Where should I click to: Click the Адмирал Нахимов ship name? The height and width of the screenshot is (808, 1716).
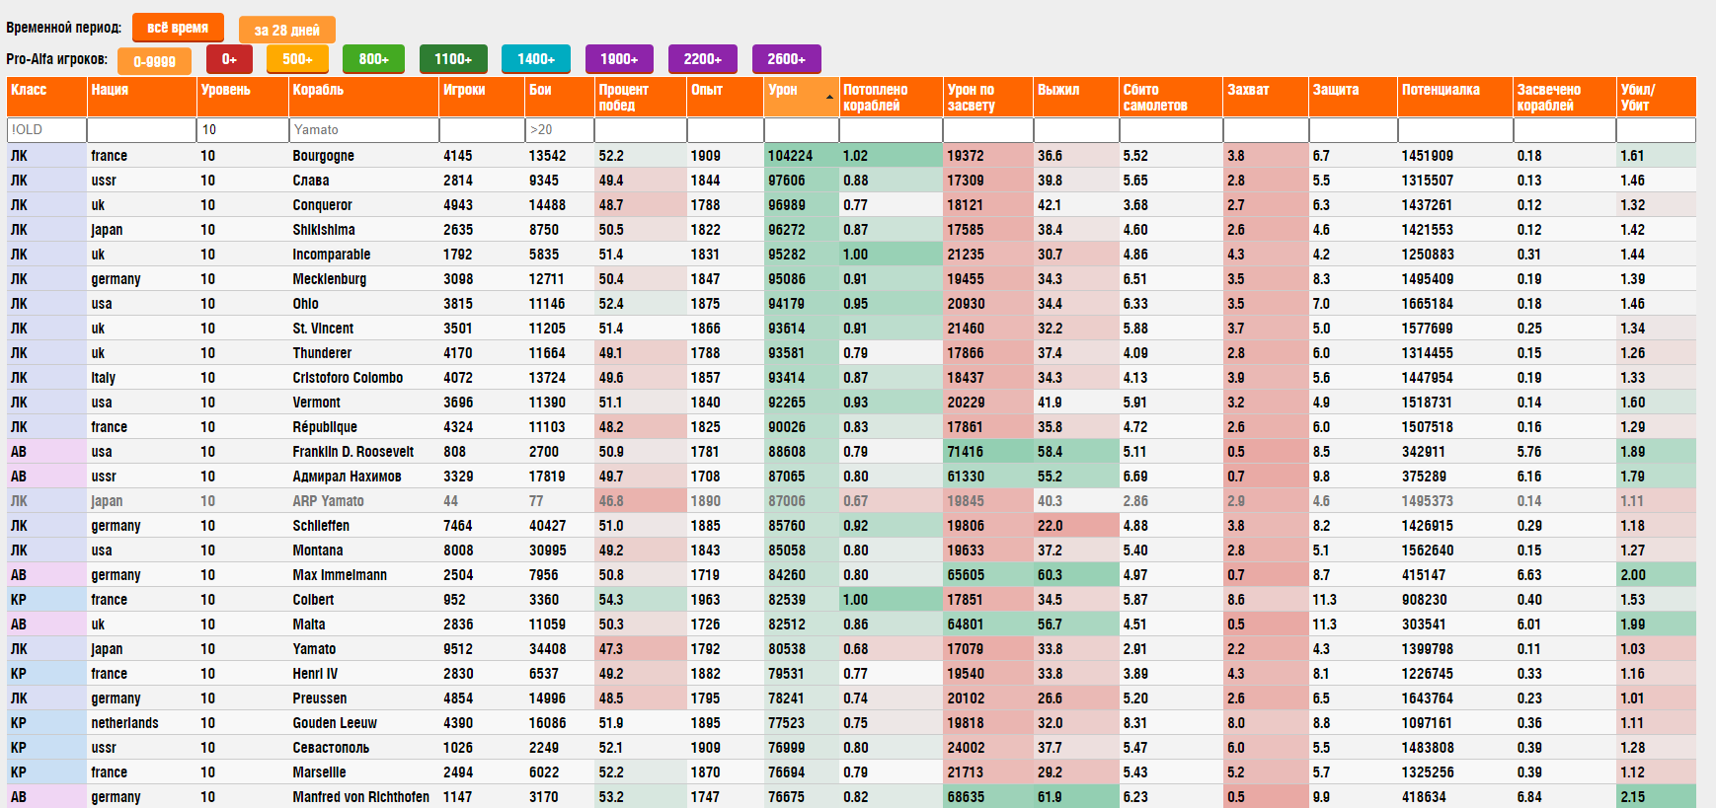click(x=347, y=477)
